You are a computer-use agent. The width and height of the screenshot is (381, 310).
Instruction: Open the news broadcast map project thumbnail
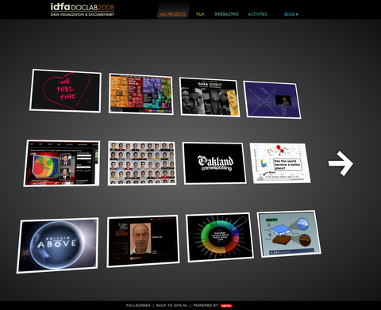click(x=62, y=163)
